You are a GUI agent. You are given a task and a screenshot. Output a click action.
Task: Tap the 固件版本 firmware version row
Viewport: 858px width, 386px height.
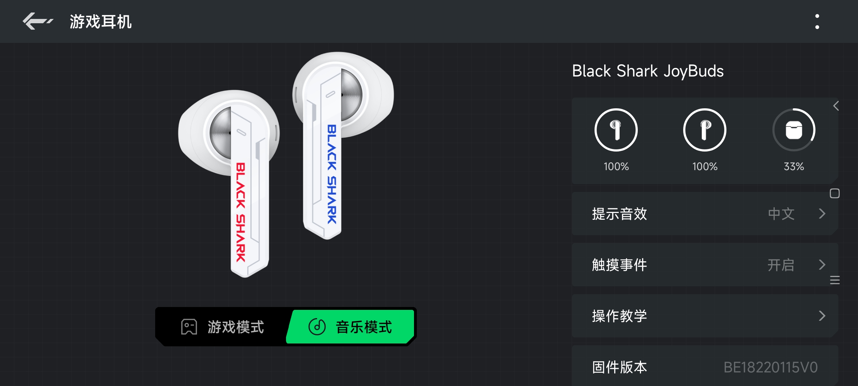pos(705,366)
